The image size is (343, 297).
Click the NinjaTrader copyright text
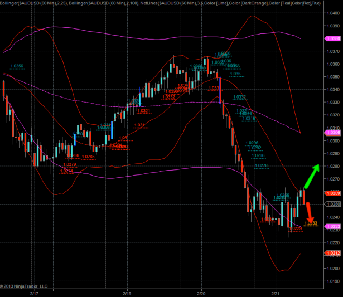25,286
